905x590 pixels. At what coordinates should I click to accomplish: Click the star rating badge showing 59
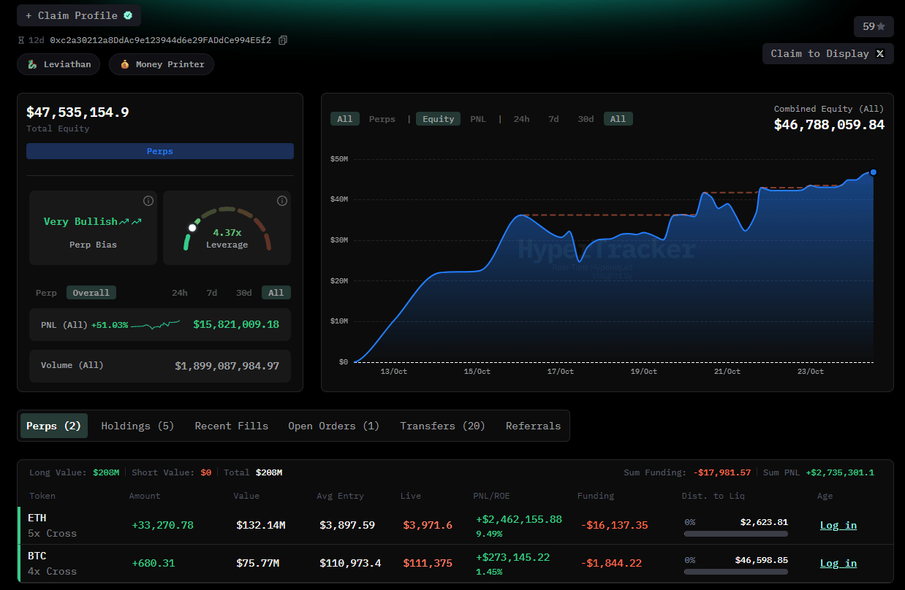click(x=874, y=26)
